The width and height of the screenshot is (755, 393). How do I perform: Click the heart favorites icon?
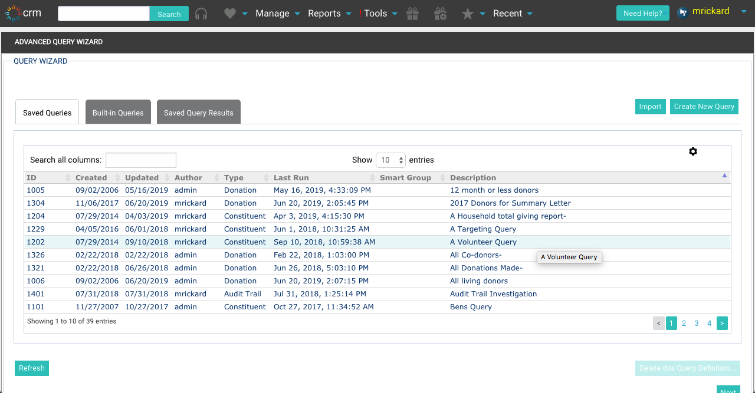coord(231,13)
